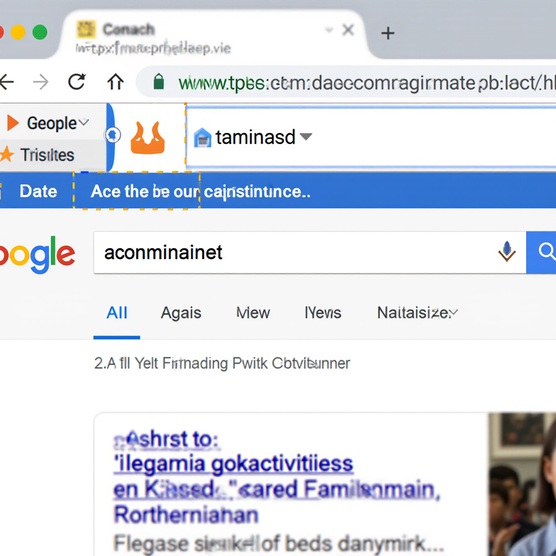Click the blue search magnifier button
Viewport: 556px width, 556px height.
pyautogui.click(x=541, y=252)
